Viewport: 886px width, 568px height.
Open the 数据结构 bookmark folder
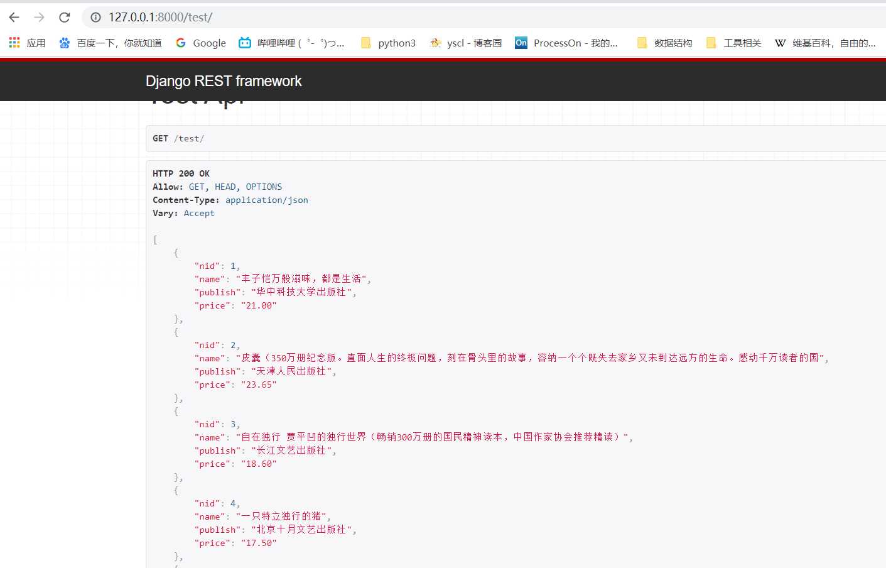664,43
